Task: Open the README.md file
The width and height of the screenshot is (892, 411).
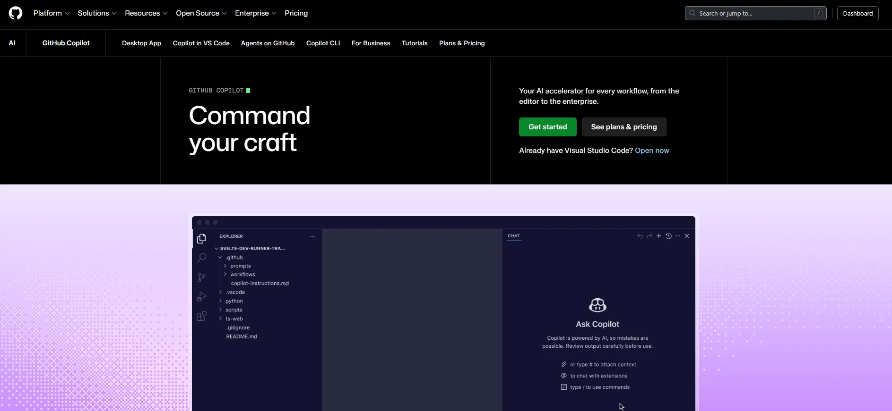Action: [x=242, y=337]
